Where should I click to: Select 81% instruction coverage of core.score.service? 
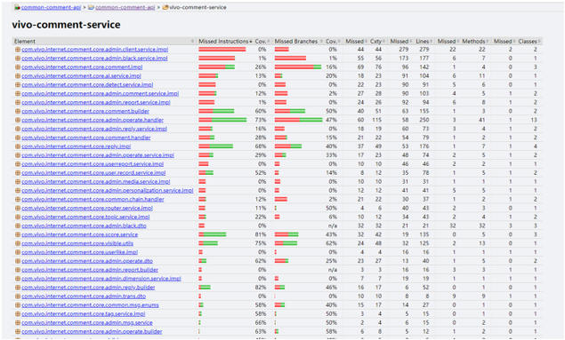(x=261, y=234)
